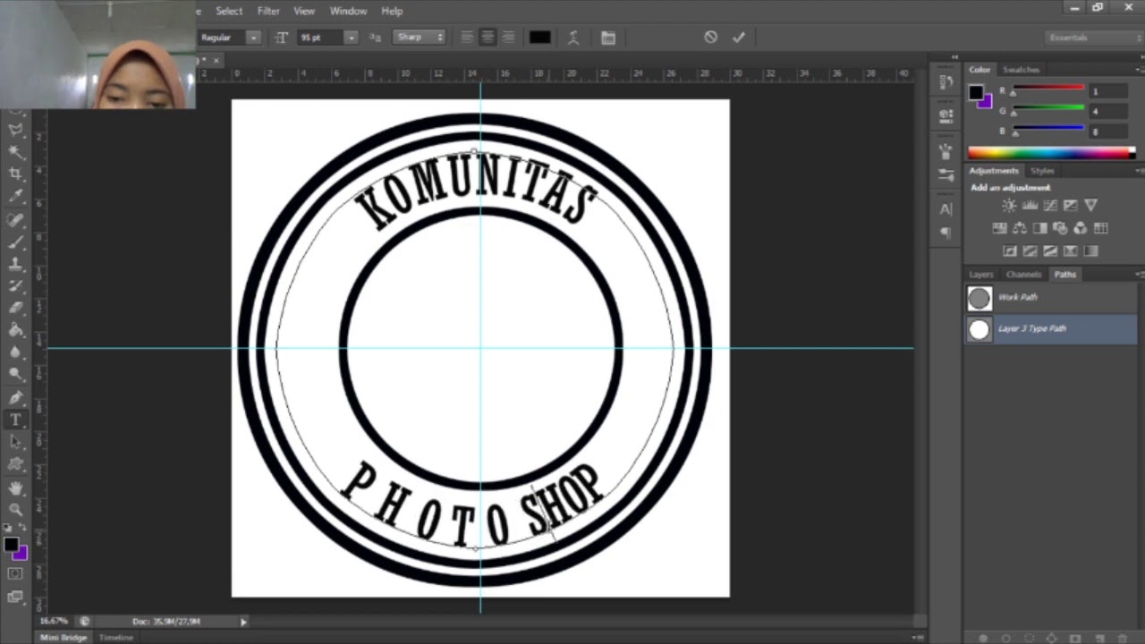Image resolution: width=1145 pixels, height=644 pixels.
Task: Cancel the current text edits
Action: 710,38
